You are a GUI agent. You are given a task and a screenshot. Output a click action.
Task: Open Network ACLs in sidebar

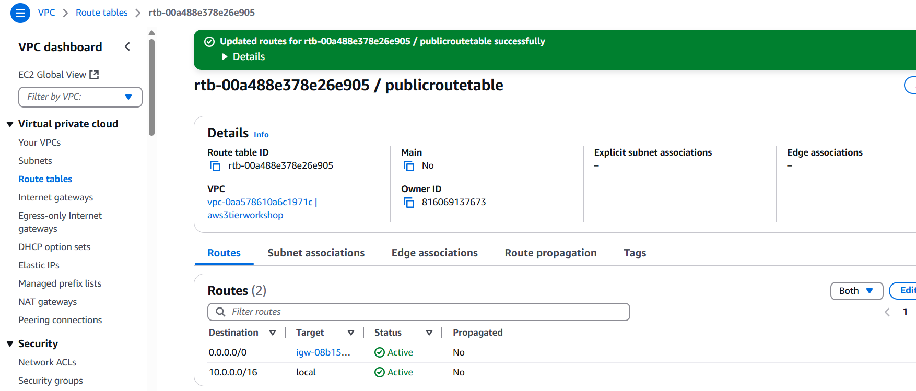(x=48, y=362)
